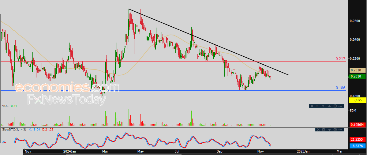367x155 pixels.
Task: Click the yellow Arabic scale-type label
Action: 358,100
